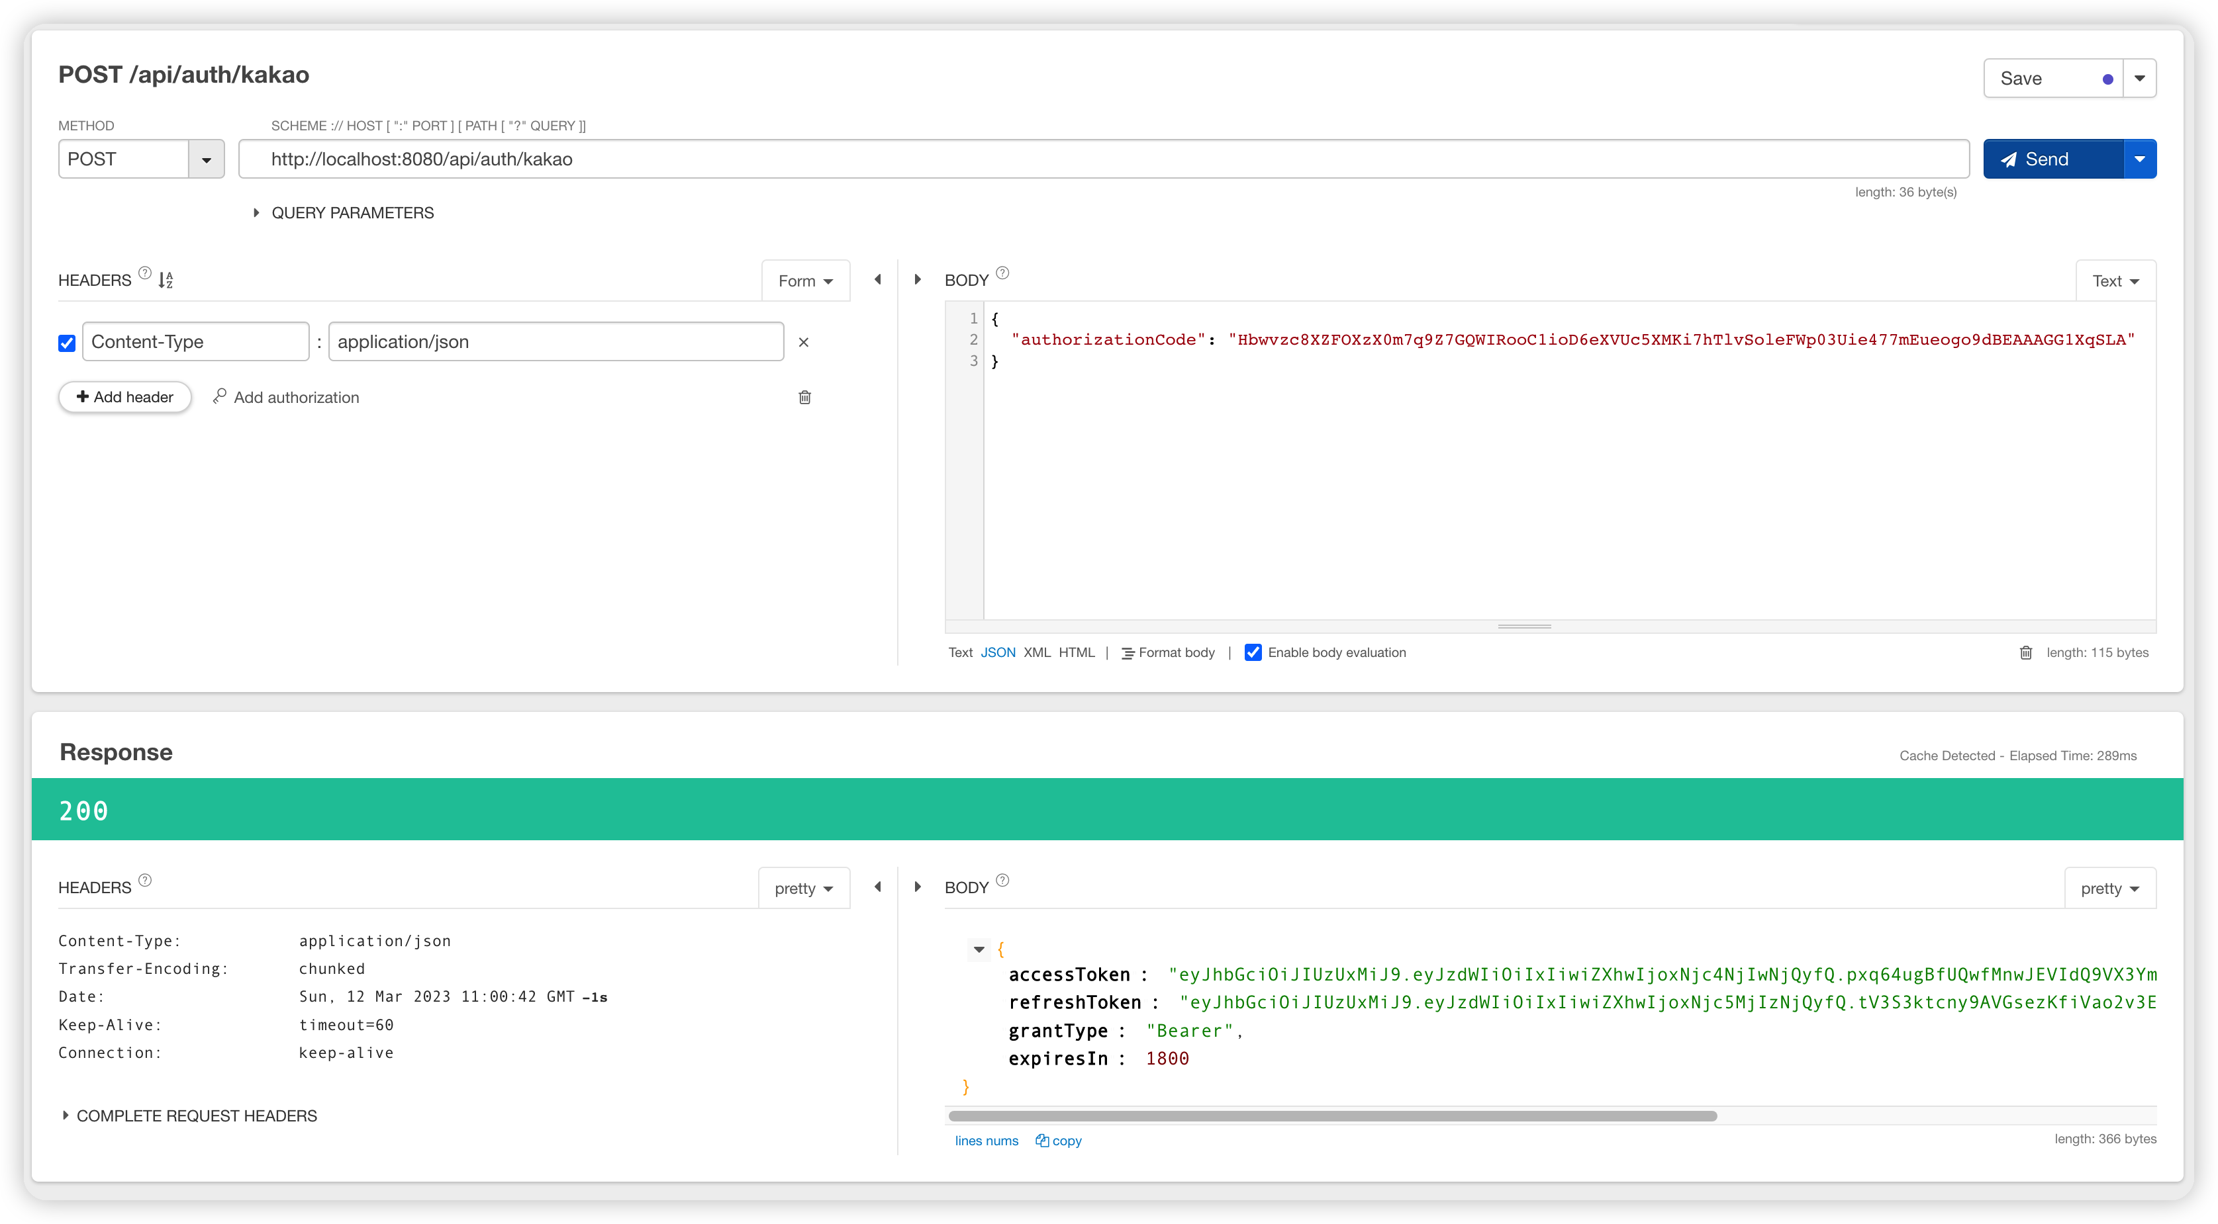Click the response body horizontal scrollbar
The height and width of the screenshot is (1224, 2218).
[1332, 1115]
